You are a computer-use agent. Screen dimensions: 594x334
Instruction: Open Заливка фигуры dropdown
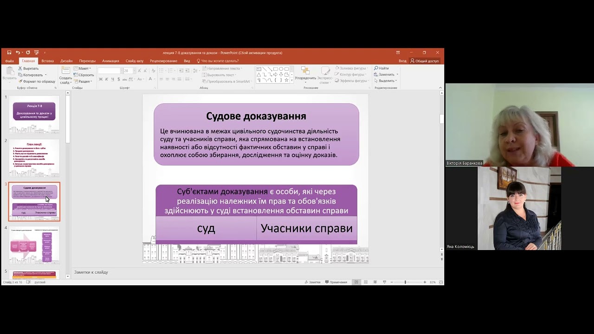pos(352,68)
